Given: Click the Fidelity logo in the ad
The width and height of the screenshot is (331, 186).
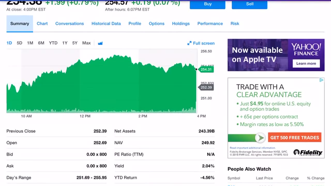Looking at the screenshot, I should [x=308, y=152].
